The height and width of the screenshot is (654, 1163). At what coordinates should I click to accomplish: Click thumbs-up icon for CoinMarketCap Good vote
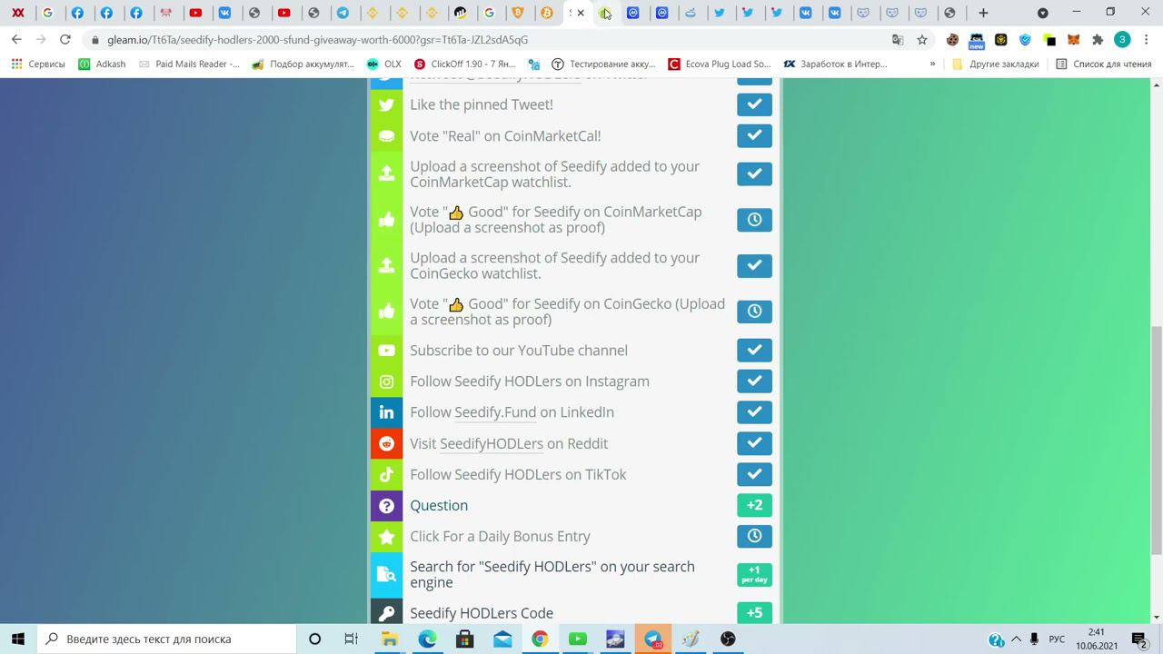tap(386, 219)
